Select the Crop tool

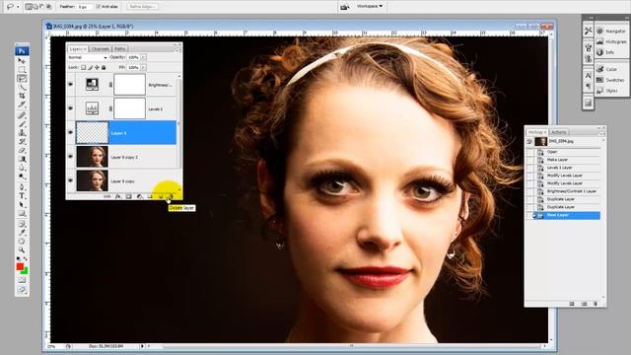[22, 96]
